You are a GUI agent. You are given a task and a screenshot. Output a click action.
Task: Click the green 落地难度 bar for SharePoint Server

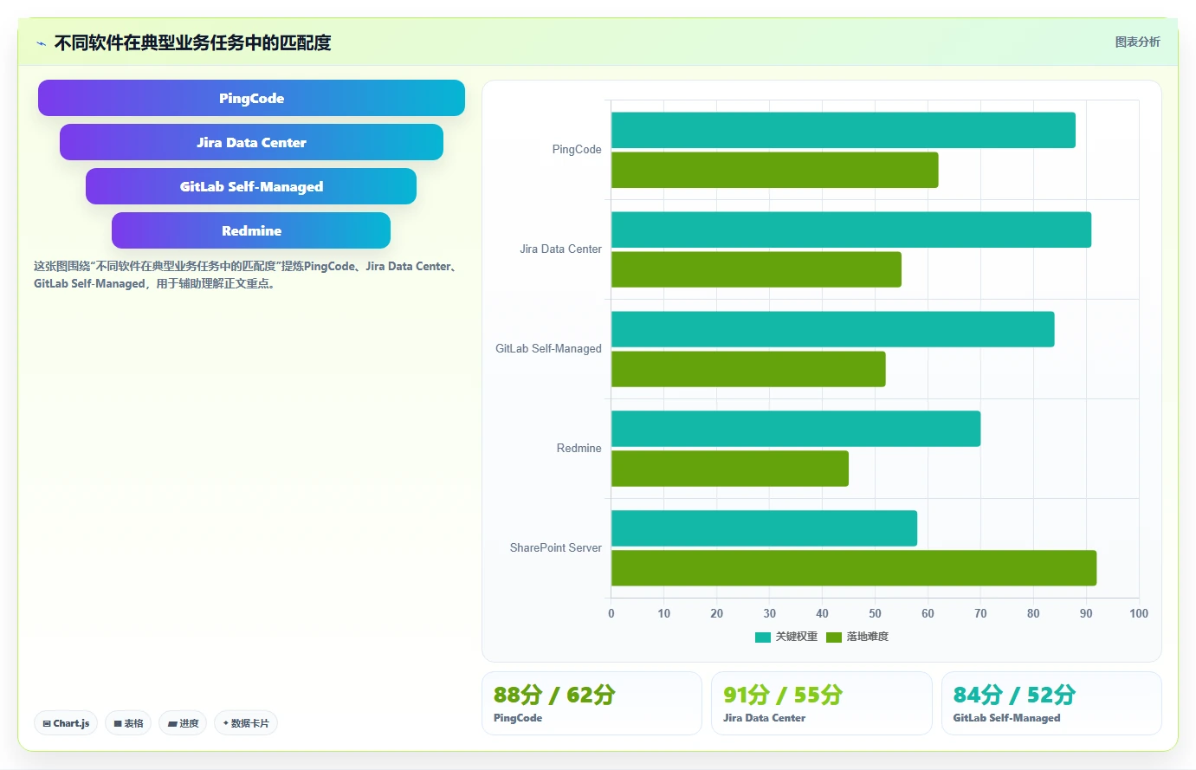pos(854,568)
